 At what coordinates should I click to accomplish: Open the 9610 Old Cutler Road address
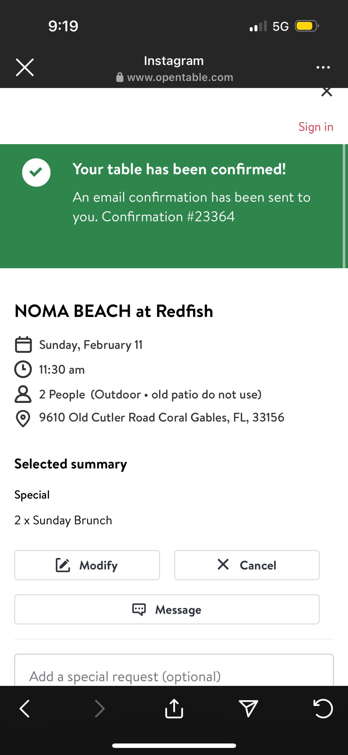pyautogui.click(x=161, y=418)
